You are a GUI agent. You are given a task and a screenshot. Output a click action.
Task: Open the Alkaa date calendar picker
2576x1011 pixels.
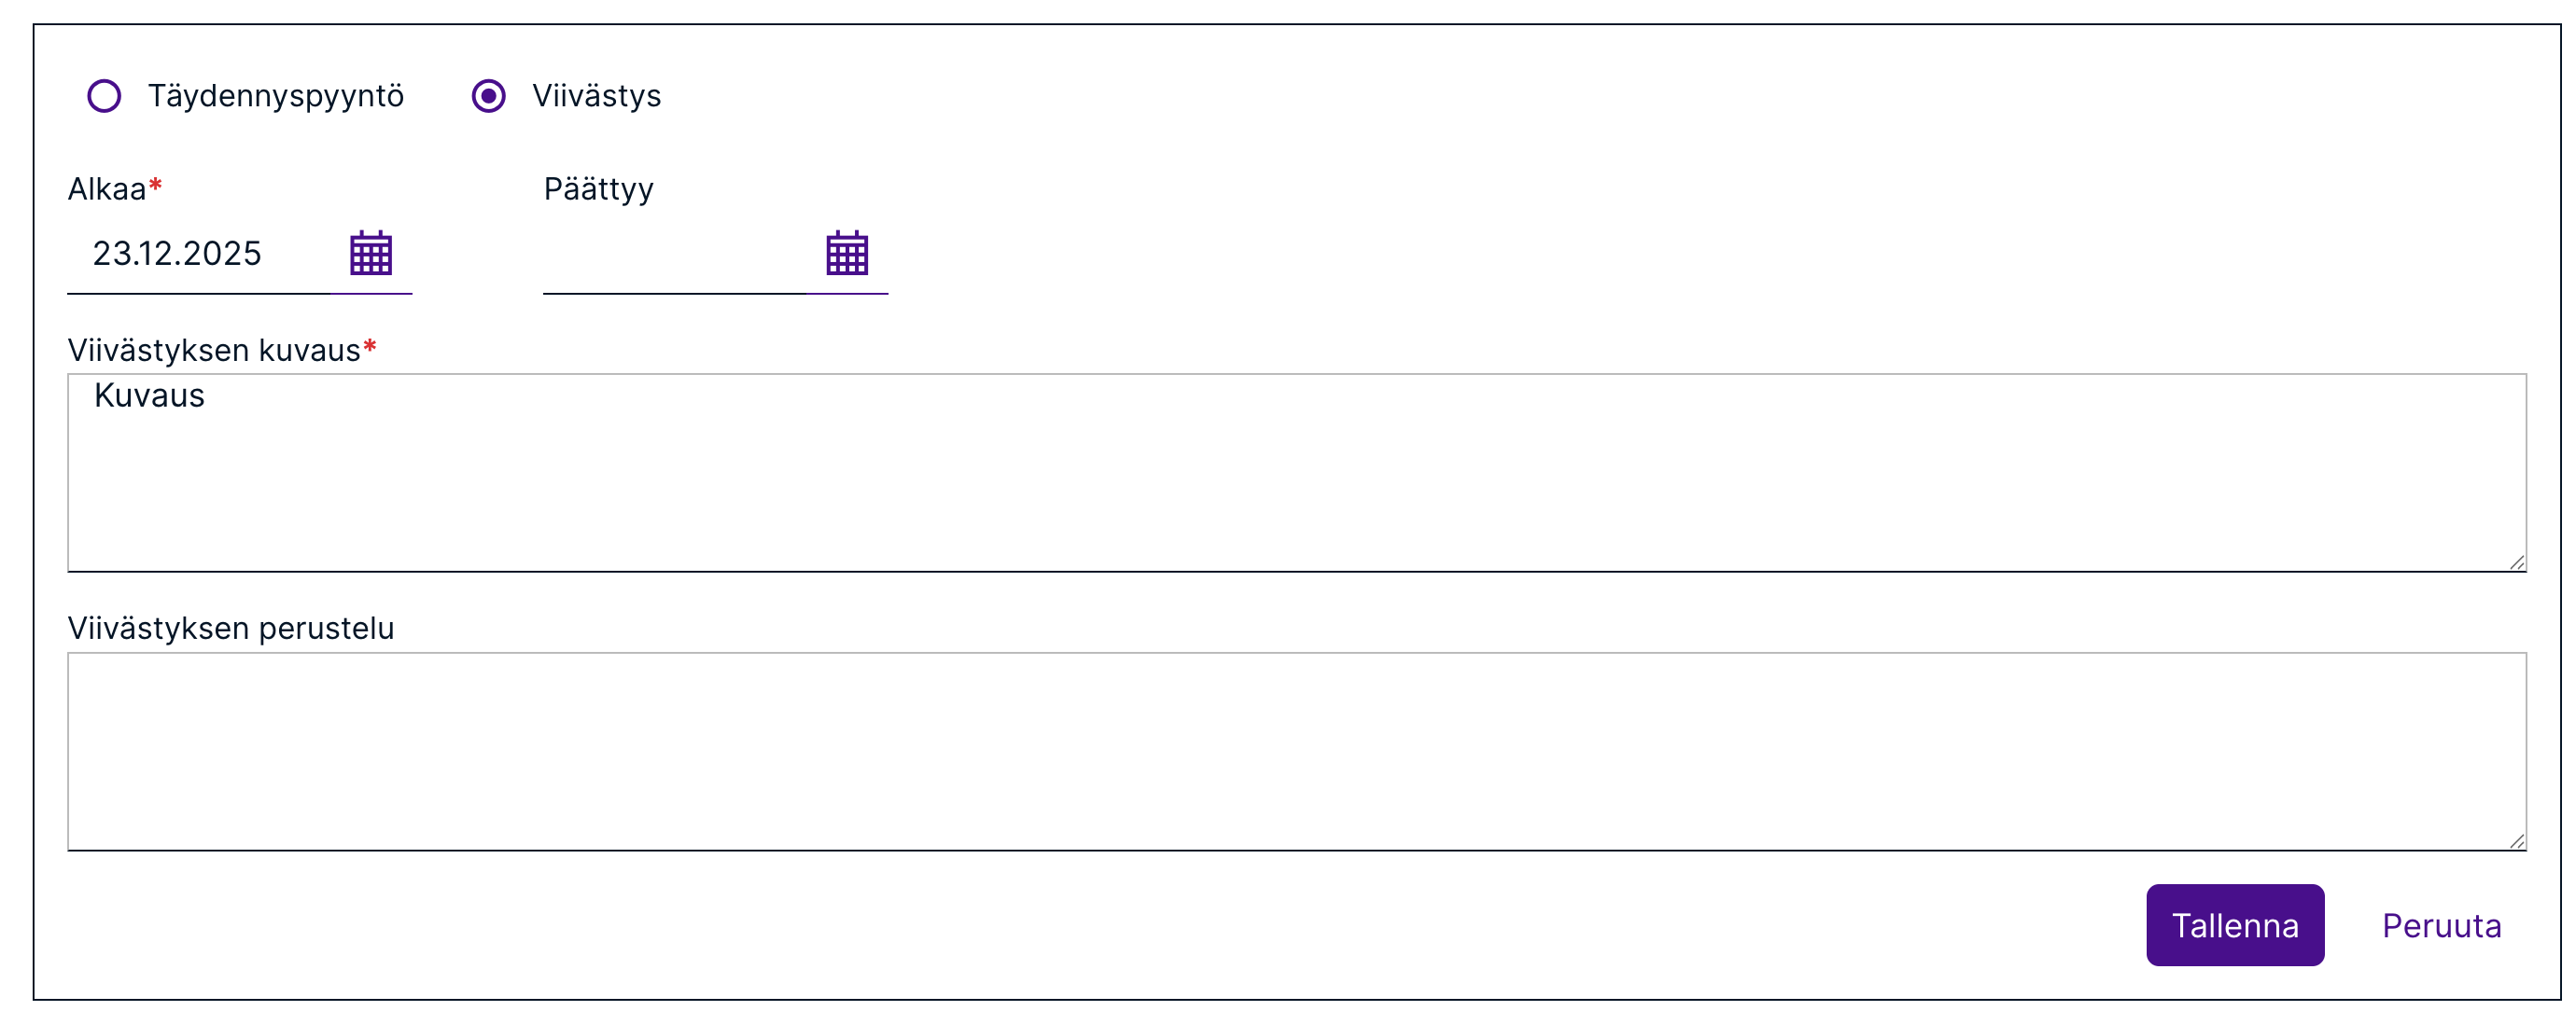click(370, 253)
